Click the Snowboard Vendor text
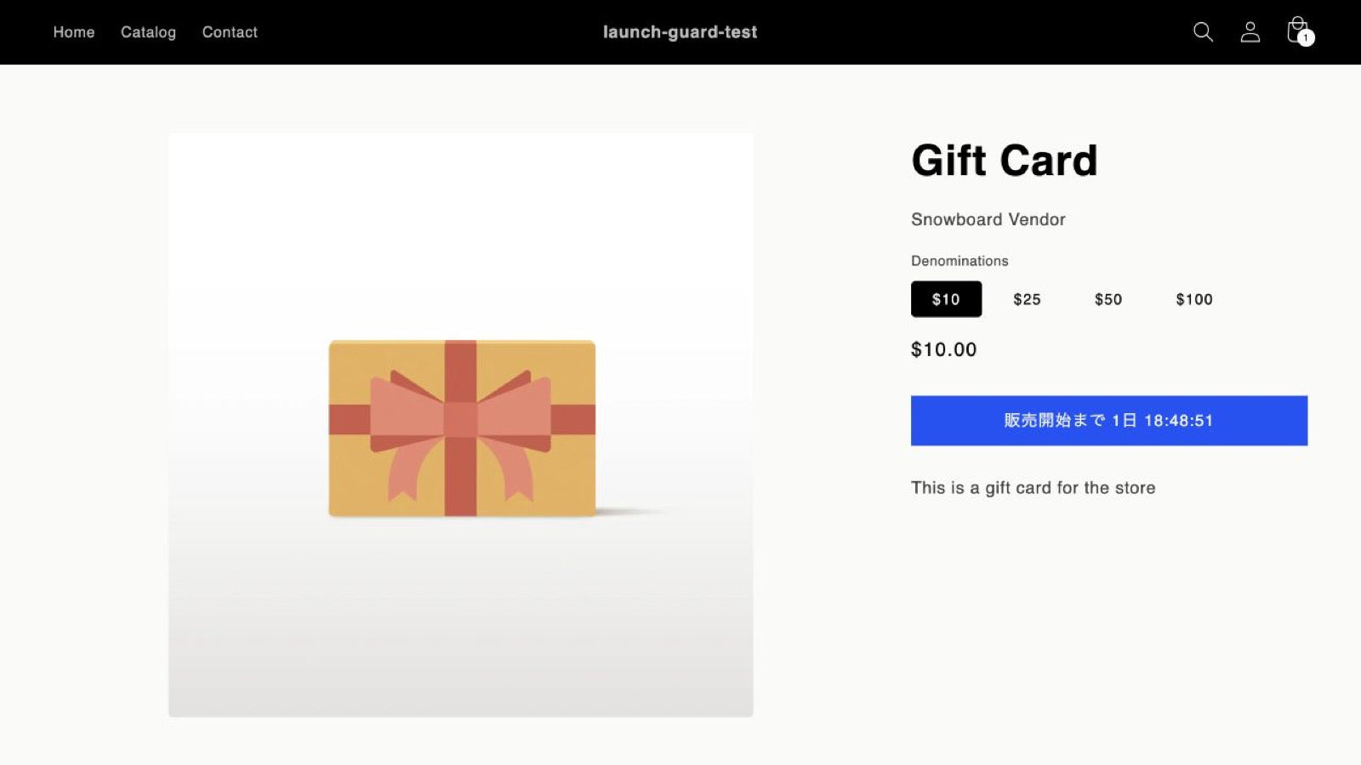The height and width of the screenshot is (765, 1361). point(988,219)
